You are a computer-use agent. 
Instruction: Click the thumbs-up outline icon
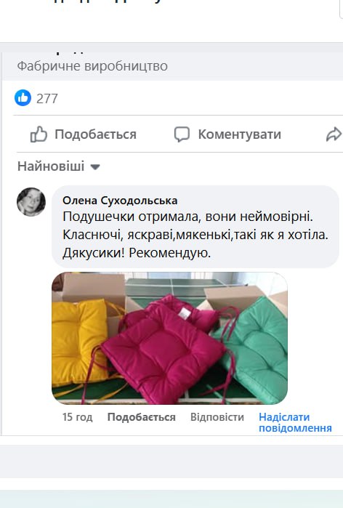(39, 134)
